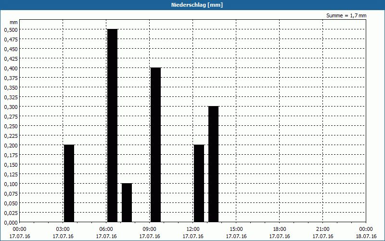The width and height of the screenshot is (385, 241).
Task: Click the short 0,100 mm bar after 07:00
Action: point(127,202)
